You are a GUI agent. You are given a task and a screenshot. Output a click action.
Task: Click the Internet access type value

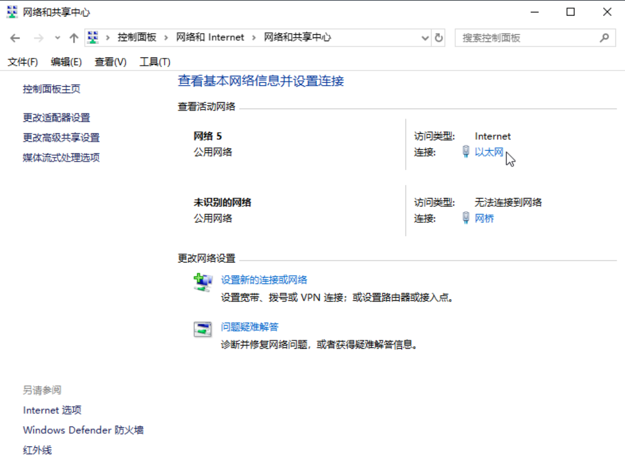pos(493,136)
